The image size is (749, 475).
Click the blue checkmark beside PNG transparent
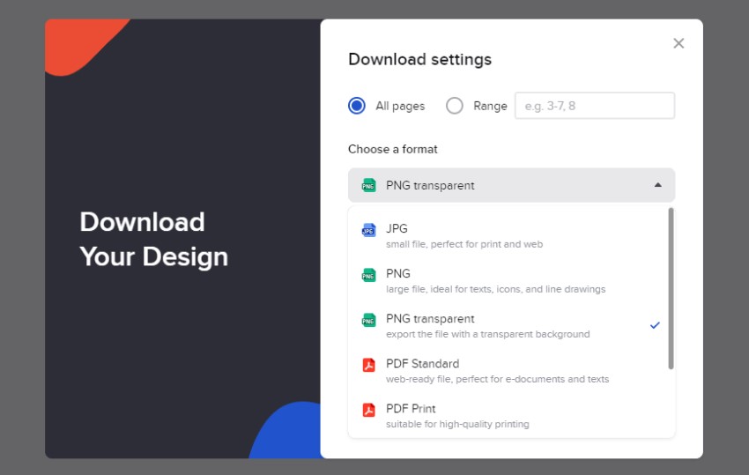click(655, 325)
